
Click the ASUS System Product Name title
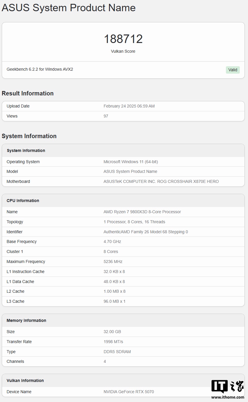click(x=69, y=8)
